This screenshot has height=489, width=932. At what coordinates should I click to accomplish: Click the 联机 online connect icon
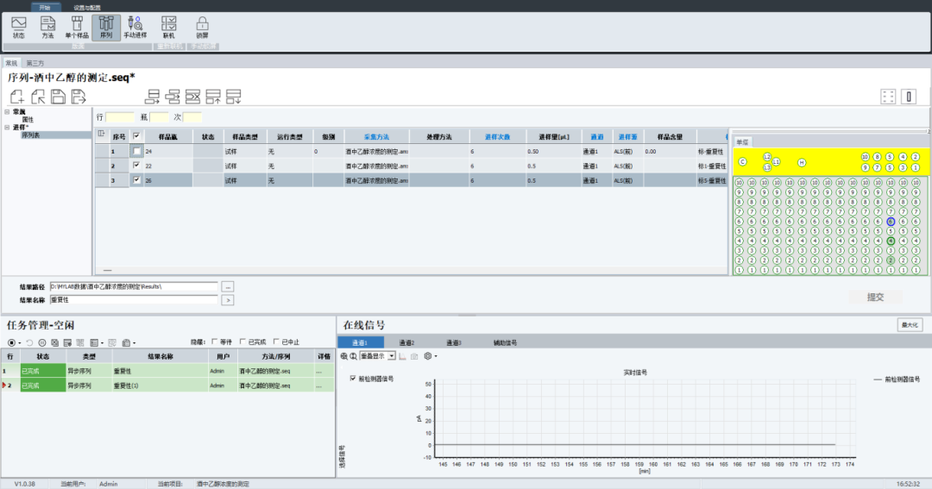pos(169,28)
